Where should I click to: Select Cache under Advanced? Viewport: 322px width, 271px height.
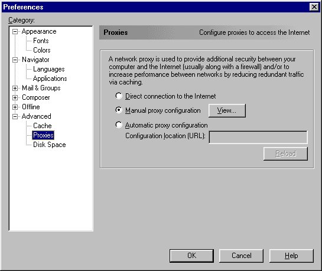(x=43, y=126)
